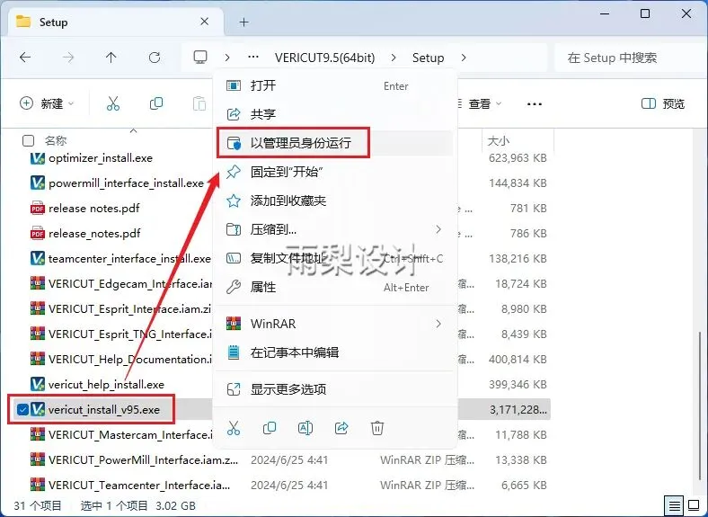Click optimizer_install.exe file icon
Screen dimensions: 708x517
pyautogui.click(x=38, y=158)
